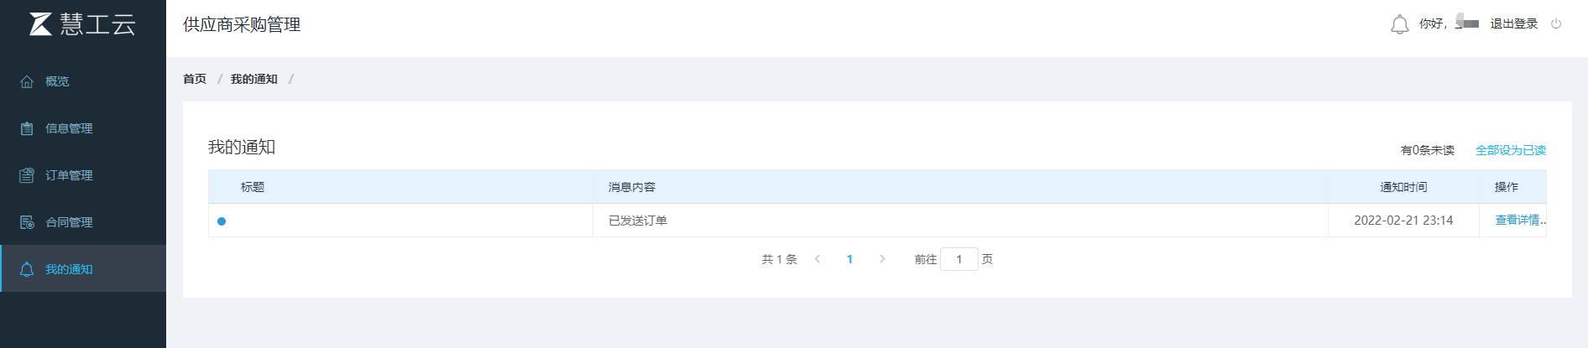Focus the 前往 page number input

pyautogui.click(x=959, y=259)
